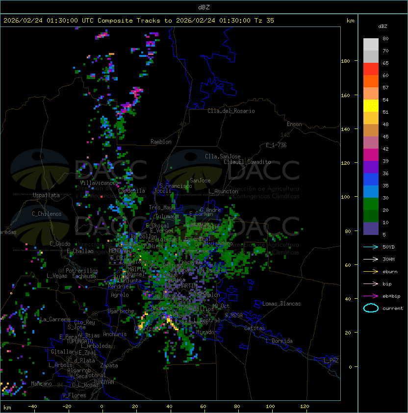
Task: Click the L_Vegas map label
Action: point(57,276)
